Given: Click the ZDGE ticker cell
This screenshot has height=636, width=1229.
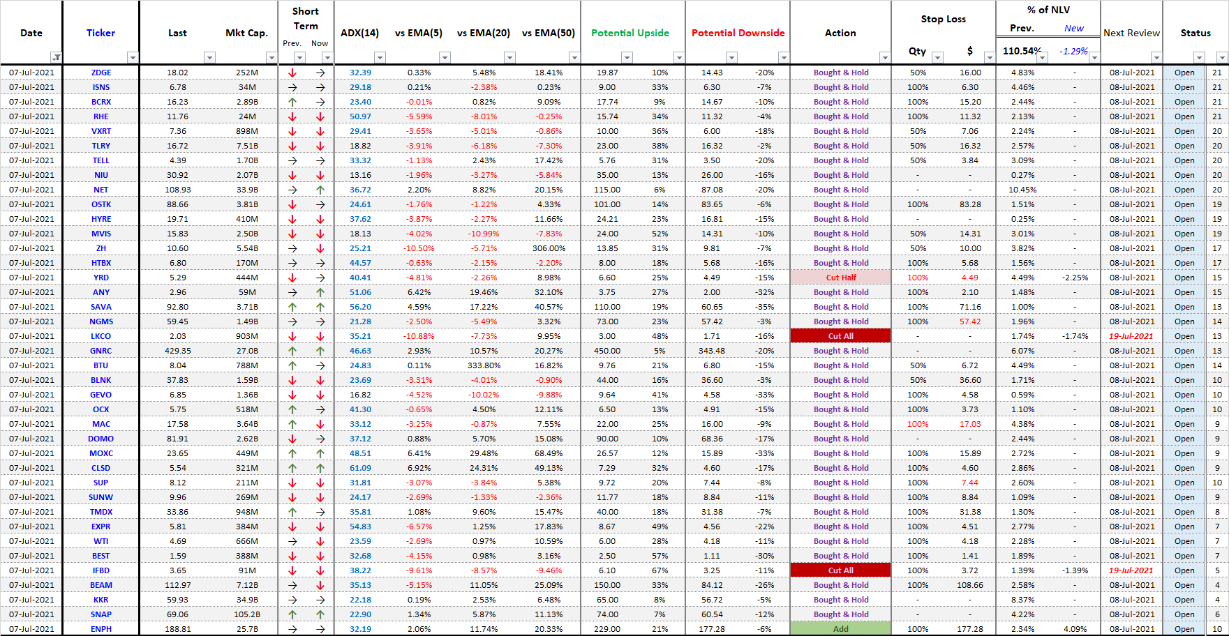Looking at the screenshot, I should coord(100,73).
